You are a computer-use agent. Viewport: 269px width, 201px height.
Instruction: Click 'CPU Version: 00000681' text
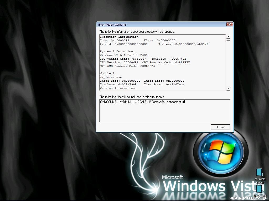tap(119, 62)
